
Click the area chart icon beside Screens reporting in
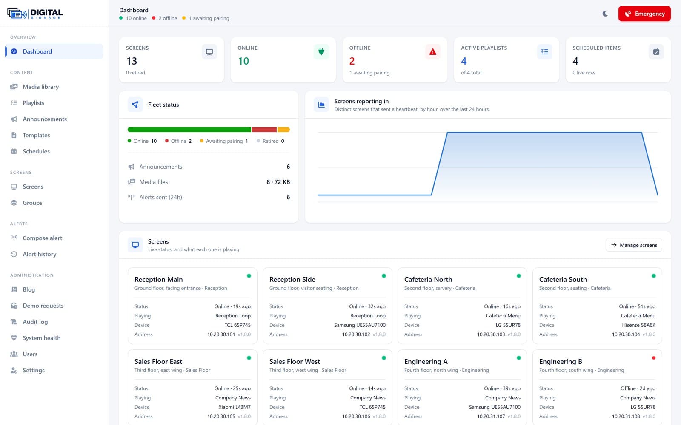pos(321,105)
